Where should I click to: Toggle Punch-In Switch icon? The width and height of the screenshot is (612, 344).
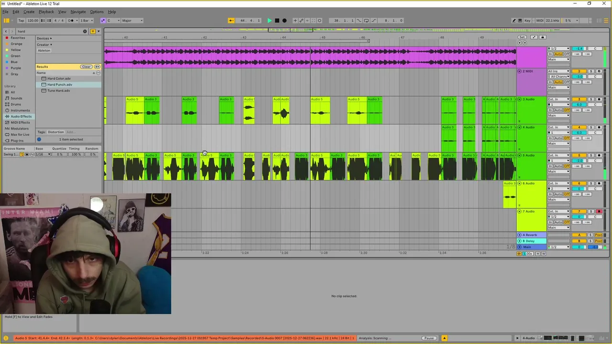tap(359, 21)
